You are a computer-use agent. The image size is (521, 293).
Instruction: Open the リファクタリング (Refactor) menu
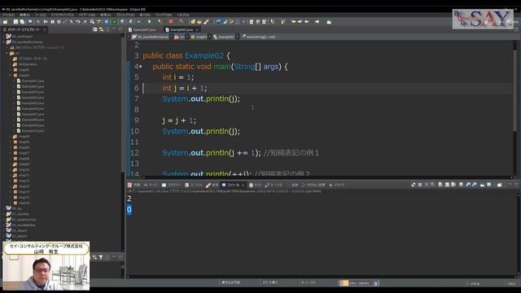tap(62, 15)
